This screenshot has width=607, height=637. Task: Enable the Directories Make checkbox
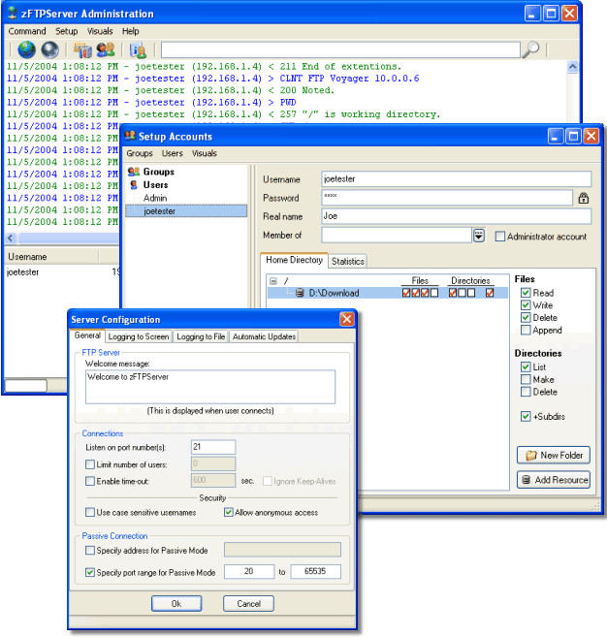[526, 379]
